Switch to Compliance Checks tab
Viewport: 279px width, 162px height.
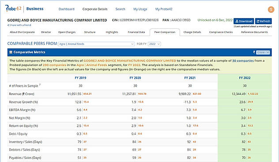[221, 32]
